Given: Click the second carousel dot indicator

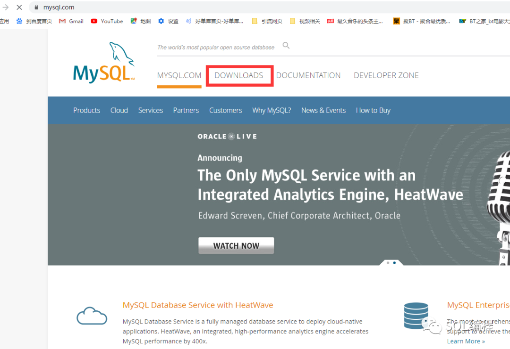Looking at the screenshot, I should (394, 263).
